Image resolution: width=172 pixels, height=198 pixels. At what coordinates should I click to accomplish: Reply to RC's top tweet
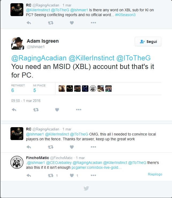pos(29,23)
